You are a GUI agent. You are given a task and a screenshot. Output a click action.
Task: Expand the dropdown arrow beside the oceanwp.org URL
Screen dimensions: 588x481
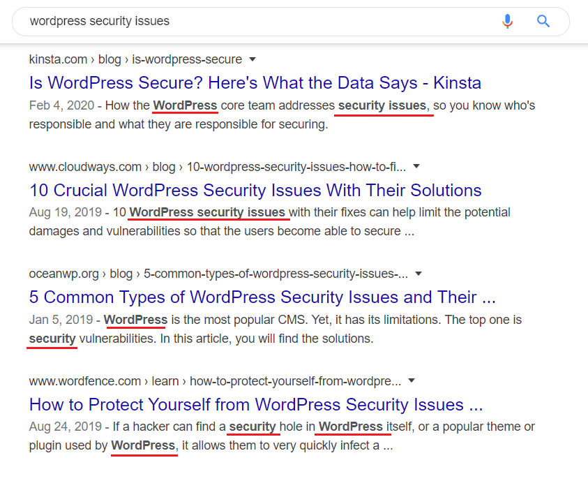[419, 274]
